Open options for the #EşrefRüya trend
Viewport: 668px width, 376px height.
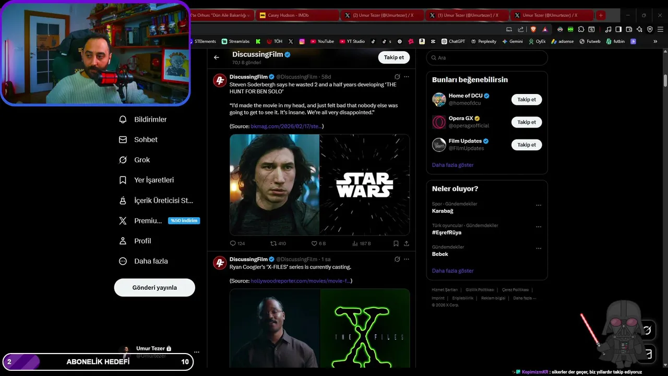pyautogui.click(x=539, y=227)
